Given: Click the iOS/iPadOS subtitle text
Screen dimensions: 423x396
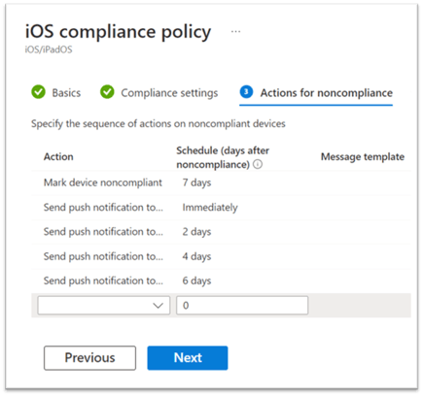Looking at the screenshot, I should [x=49, y=49].
